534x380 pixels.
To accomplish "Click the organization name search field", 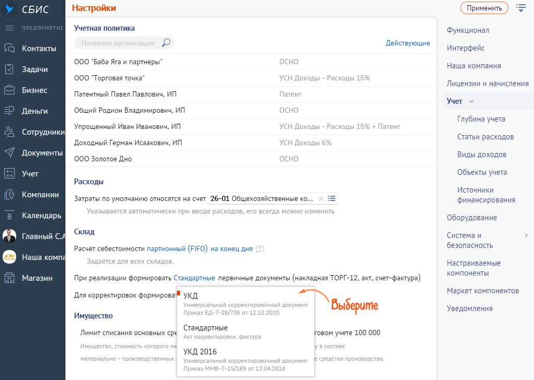I will 118,43.
